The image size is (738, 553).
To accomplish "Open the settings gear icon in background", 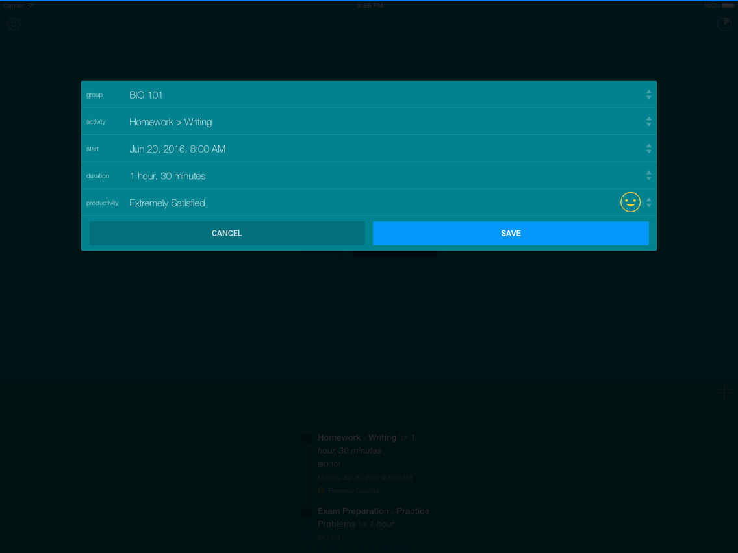I will [x=13, y=24].
